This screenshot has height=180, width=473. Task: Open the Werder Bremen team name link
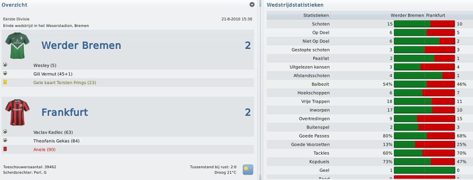tap(81, 45)
